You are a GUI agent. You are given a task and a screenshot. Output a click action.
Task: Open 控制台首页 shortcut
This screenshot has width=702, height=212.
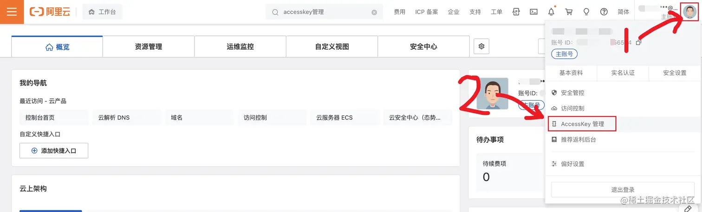click(x=54, y=117)
